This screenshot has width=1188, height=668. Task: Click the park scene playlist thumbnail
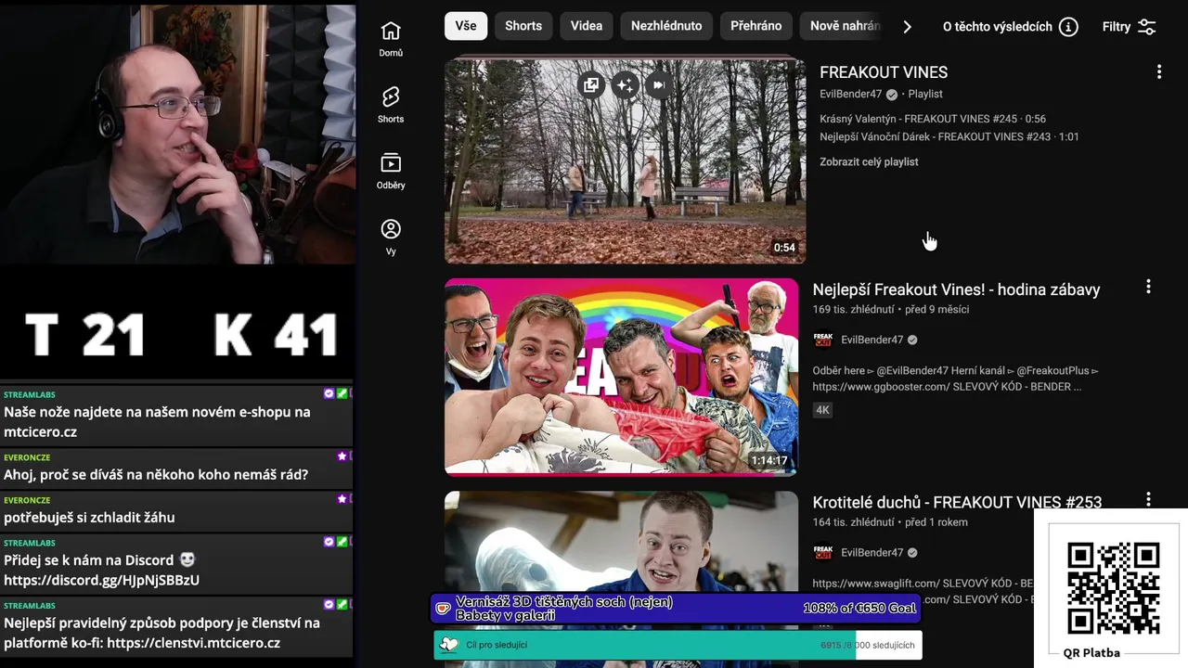[625, 161]
